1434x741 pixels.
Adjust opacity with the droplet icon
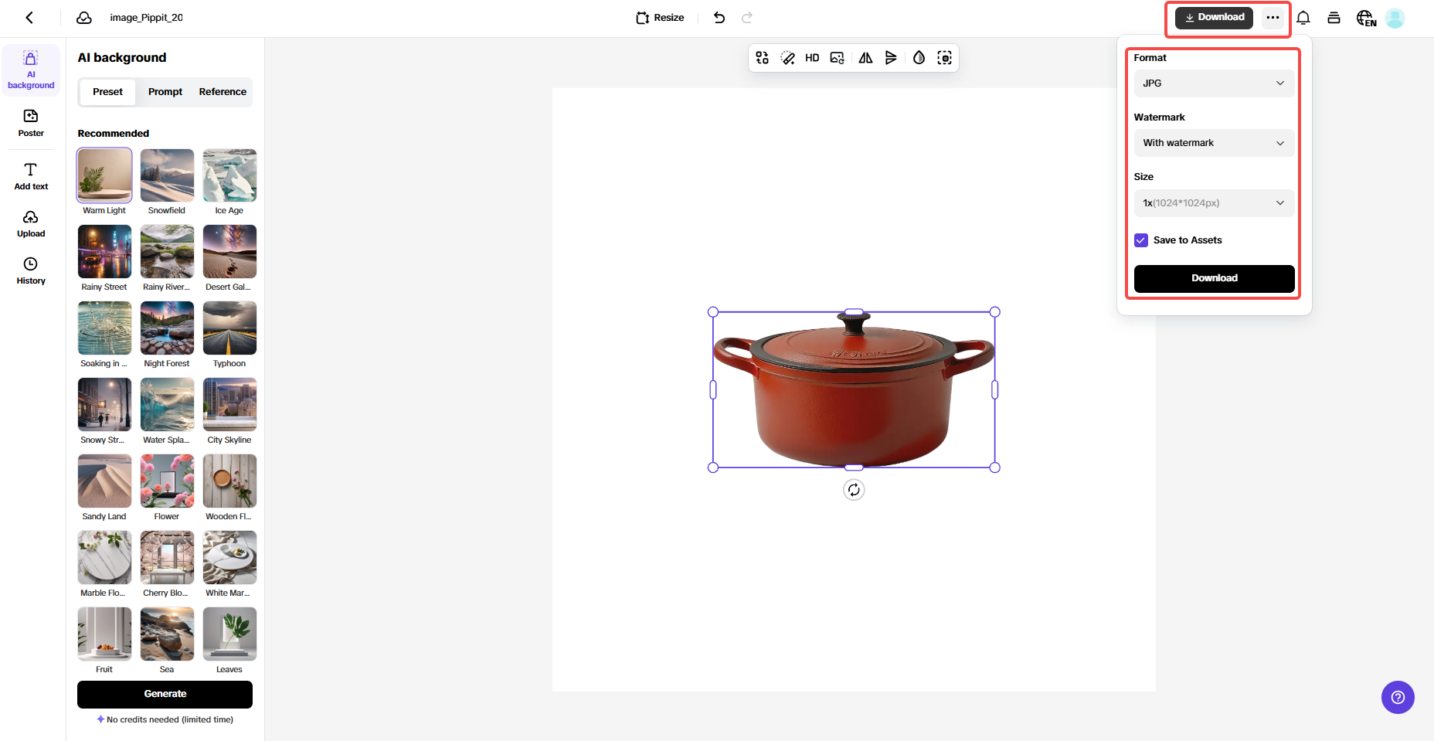(x=919, y=58)
